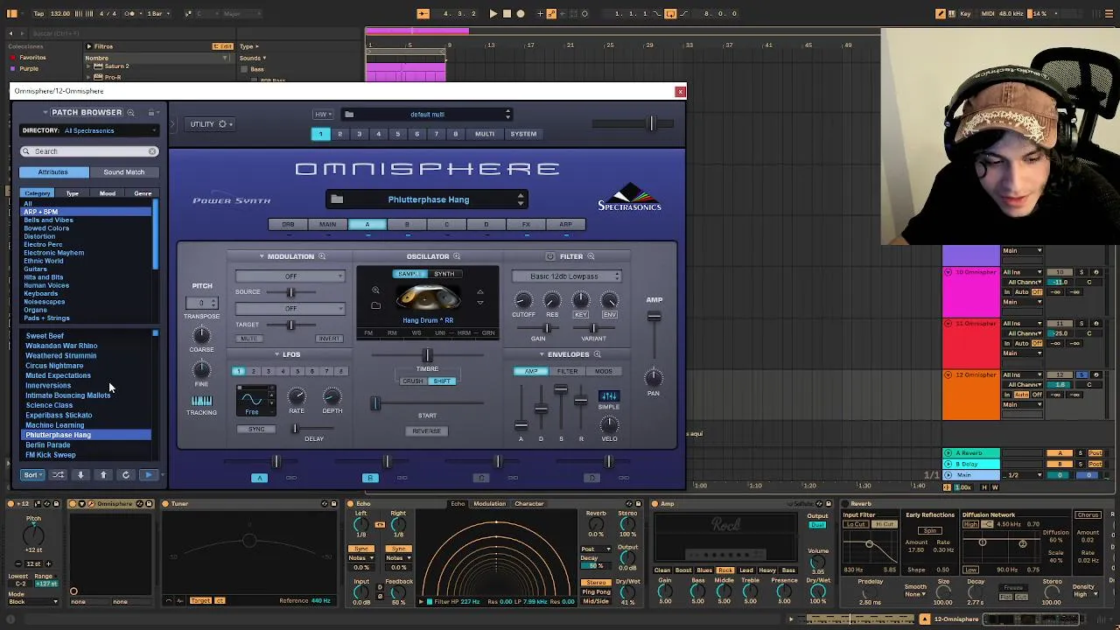The width and height of the screenshot is (1120, 630).
Task: Open soundsource folder in oscillator display
Action: [375, 305]
